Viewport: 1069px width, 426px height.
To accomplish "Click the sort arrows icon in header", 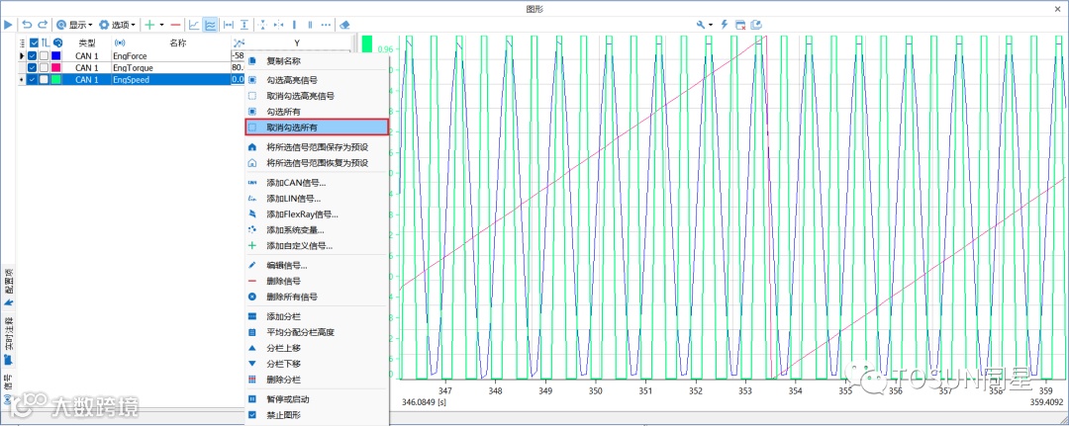I will (45, 43).
